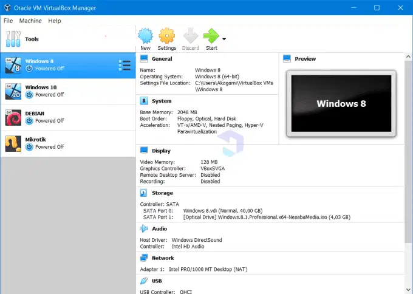Click Operating System value Windows 8 (64-bit)
The width and height of the screenshot is (413, 294).
coord(217,77)
